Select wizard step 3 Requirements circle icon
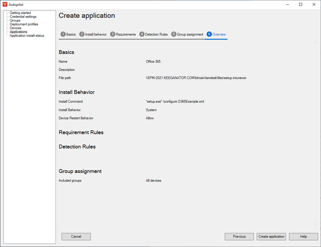 (113, 34)
